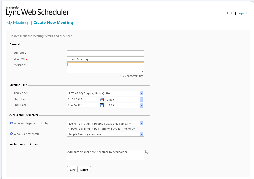The image size is (254, 179).
Task: Open the Start Time calendar picker icon
Action: coord(102,99)
